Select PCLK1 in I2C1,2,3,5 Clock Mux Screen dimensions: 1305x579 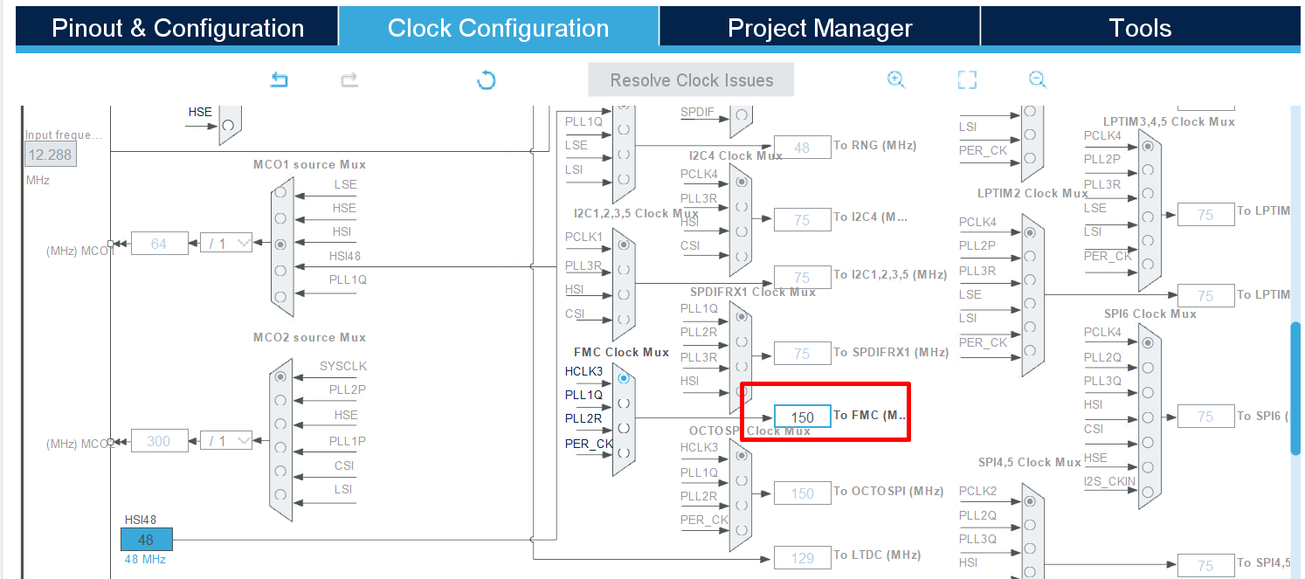pyautogui.click(x=623, y=245)
